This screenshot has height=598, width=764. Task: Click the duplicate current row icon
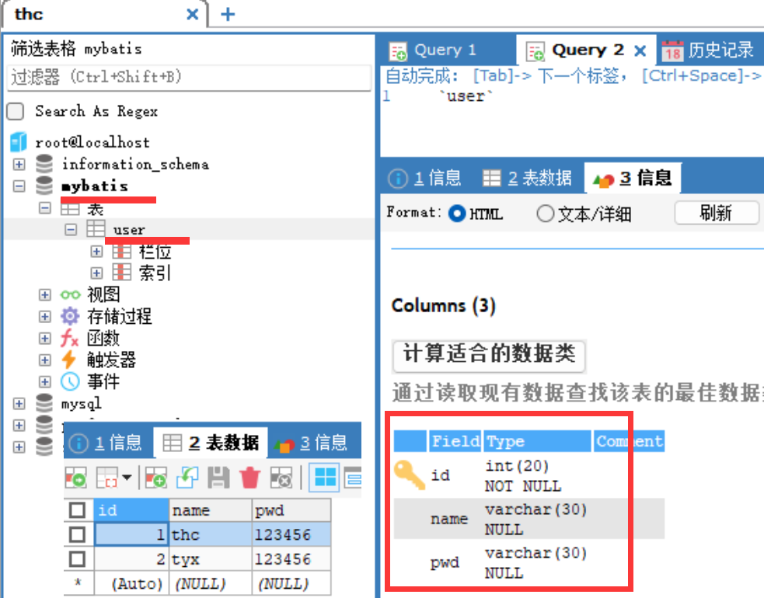tap(187, 477)
